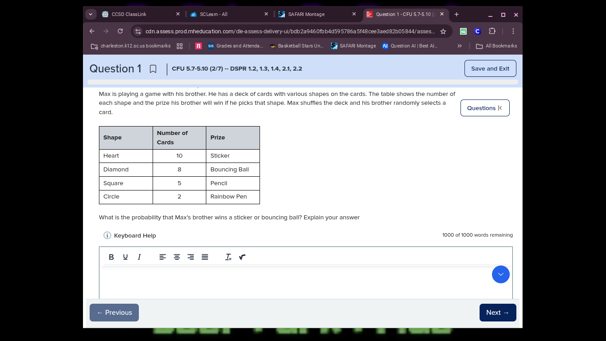Open the math equation (square root) tool
Image resolution: width=606 pixels, height=341 pixels.
(242, 257)
